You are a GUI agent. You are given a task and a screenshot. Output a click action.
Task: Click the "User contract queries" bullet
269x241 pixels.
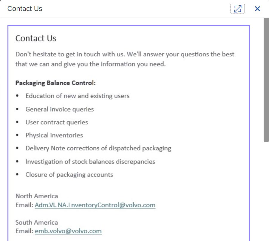(57, 122)
